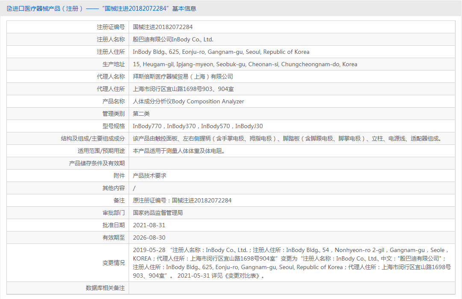Select the 变更情况 label
Viewport: 462px width, 299px height.
point(114,263)
